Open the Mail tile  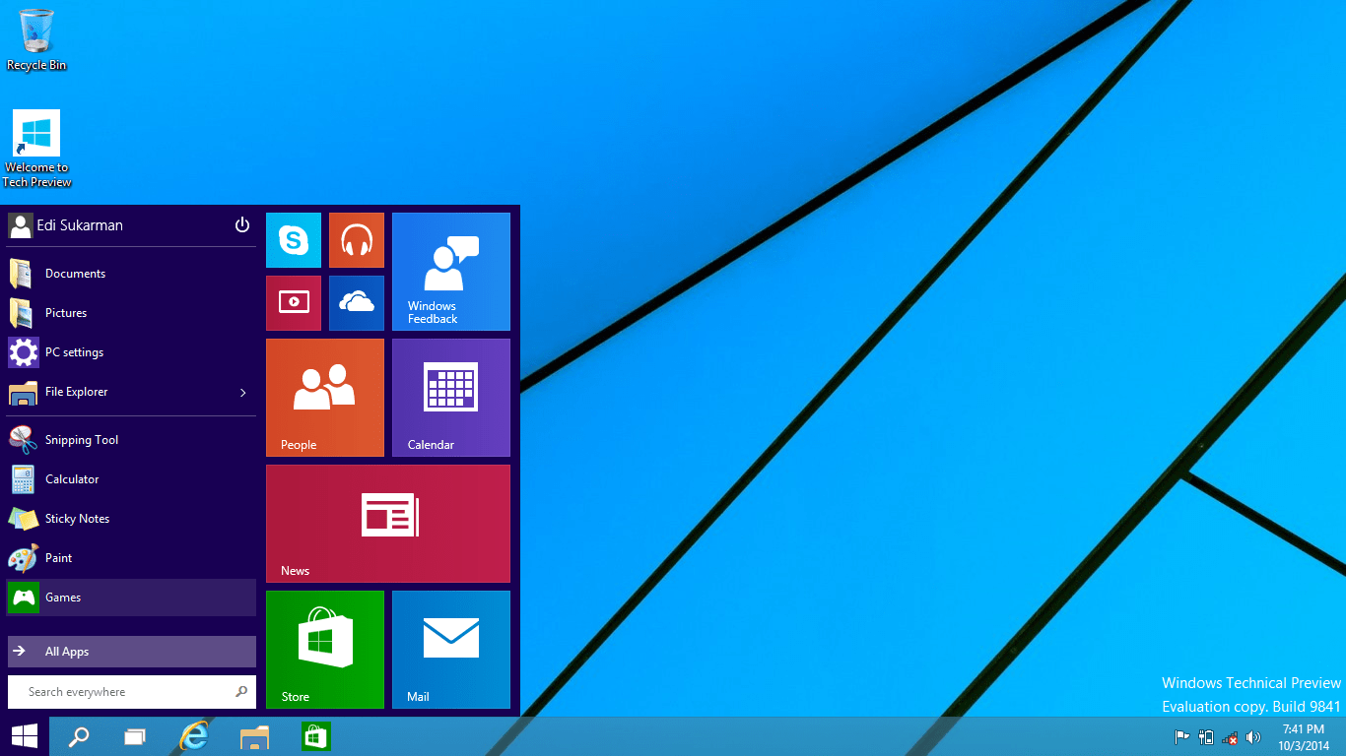pos(450,649)
